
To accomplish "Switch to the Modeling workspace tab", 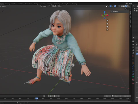I will (7, 4).
